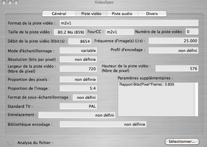Click the Sélectionner... button

(182, 142)
